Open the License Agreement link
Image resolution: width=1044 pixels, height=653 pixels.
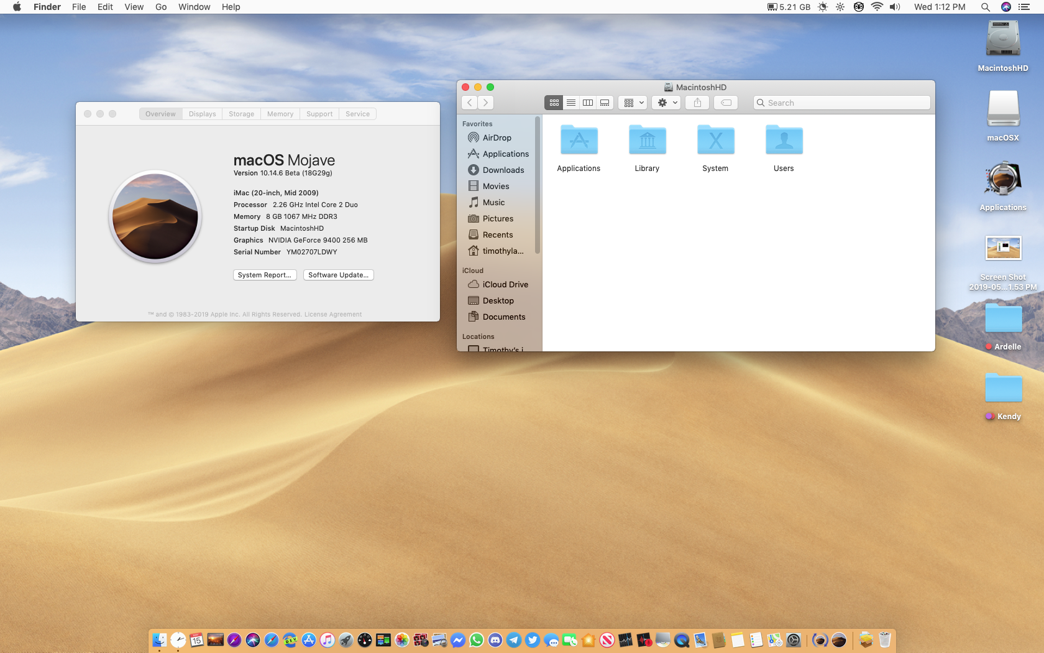[x=333, y=315]
